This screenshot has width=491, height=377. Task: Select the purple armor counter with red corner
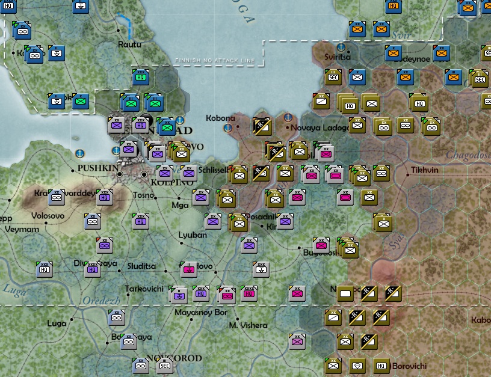pos(105,245)
